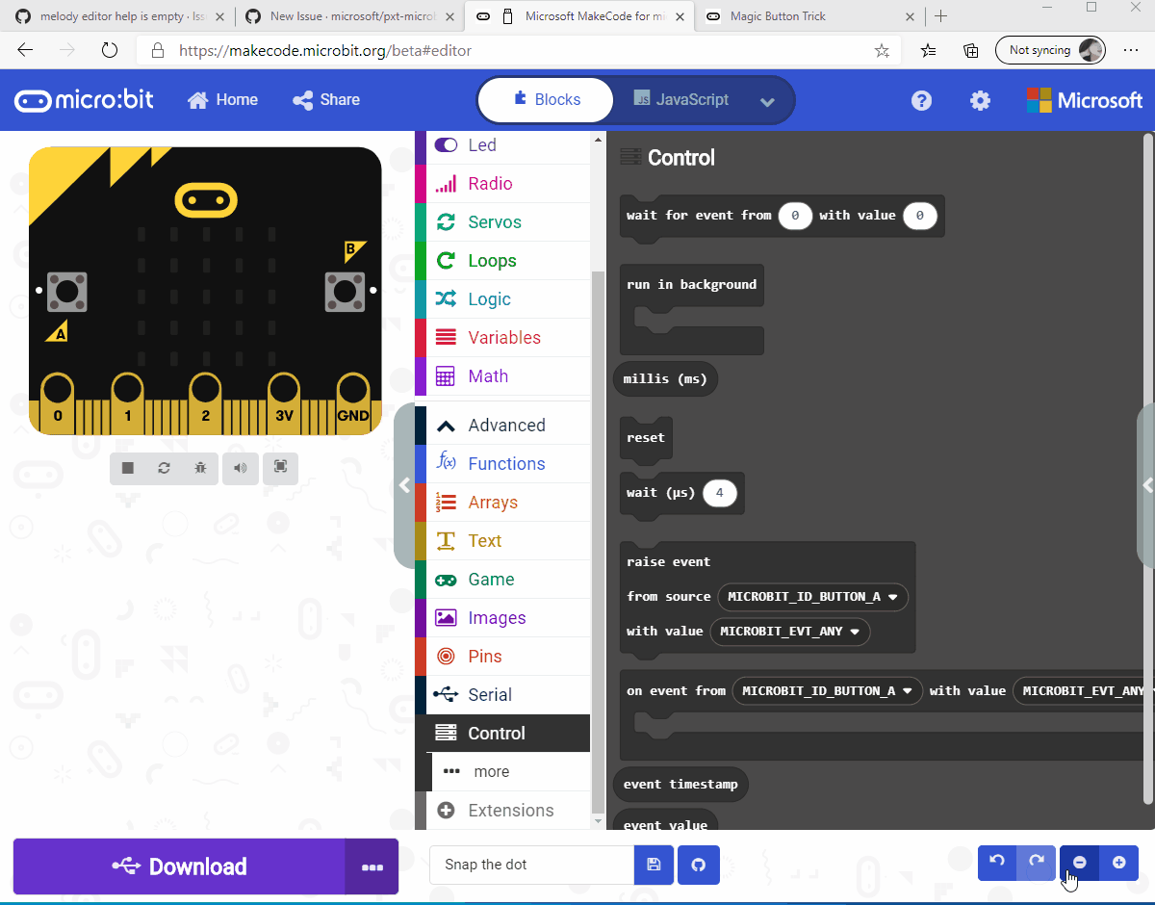Zoom in on the workspace

[x=1119, y=863]
